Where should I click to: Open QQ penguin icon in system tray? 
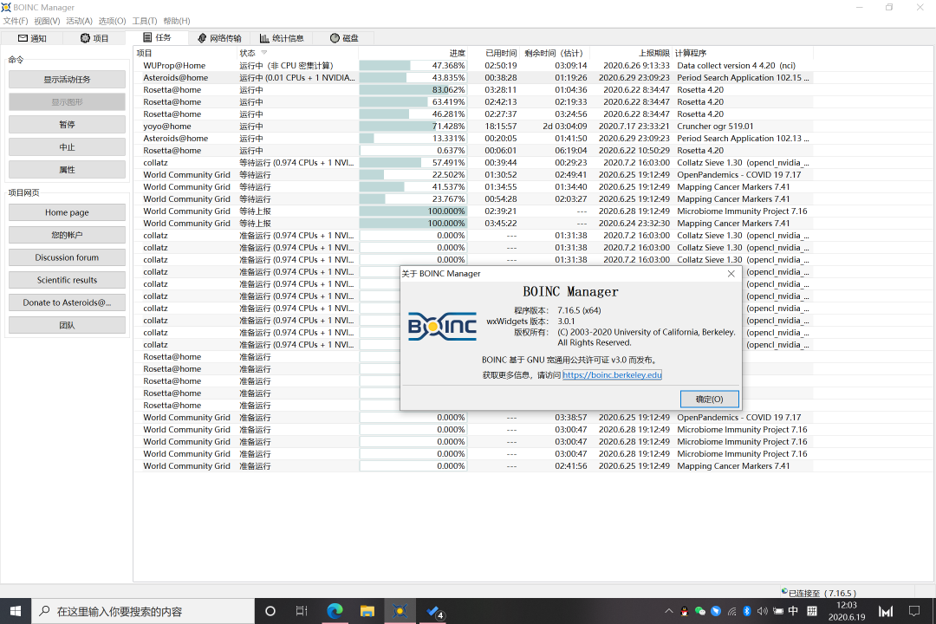pos(684,611)
